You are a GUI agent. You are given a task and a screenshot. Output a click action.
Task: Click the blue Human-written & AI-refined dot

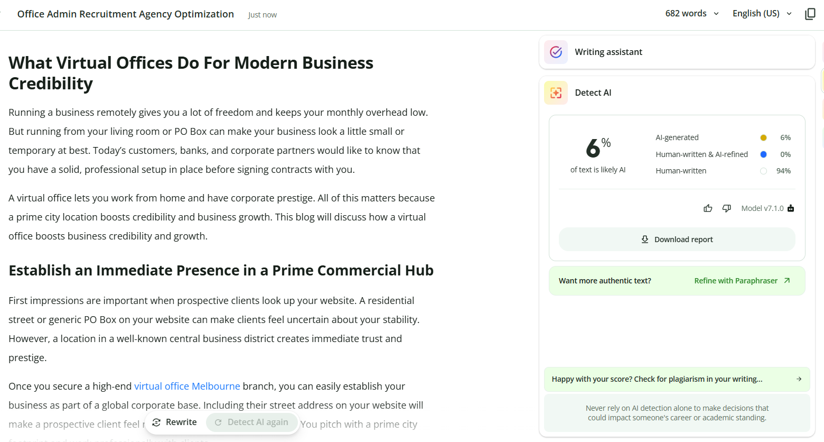pyautogui.click(x=763, y=154)
